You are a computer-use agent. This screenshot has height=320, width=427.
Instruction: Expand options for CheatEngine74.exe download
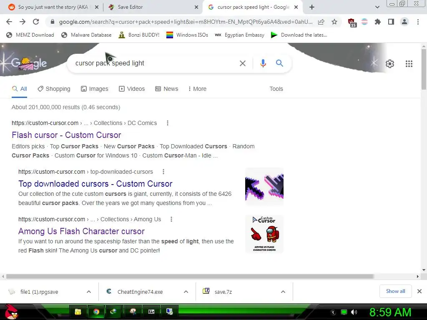coord(186,292)
